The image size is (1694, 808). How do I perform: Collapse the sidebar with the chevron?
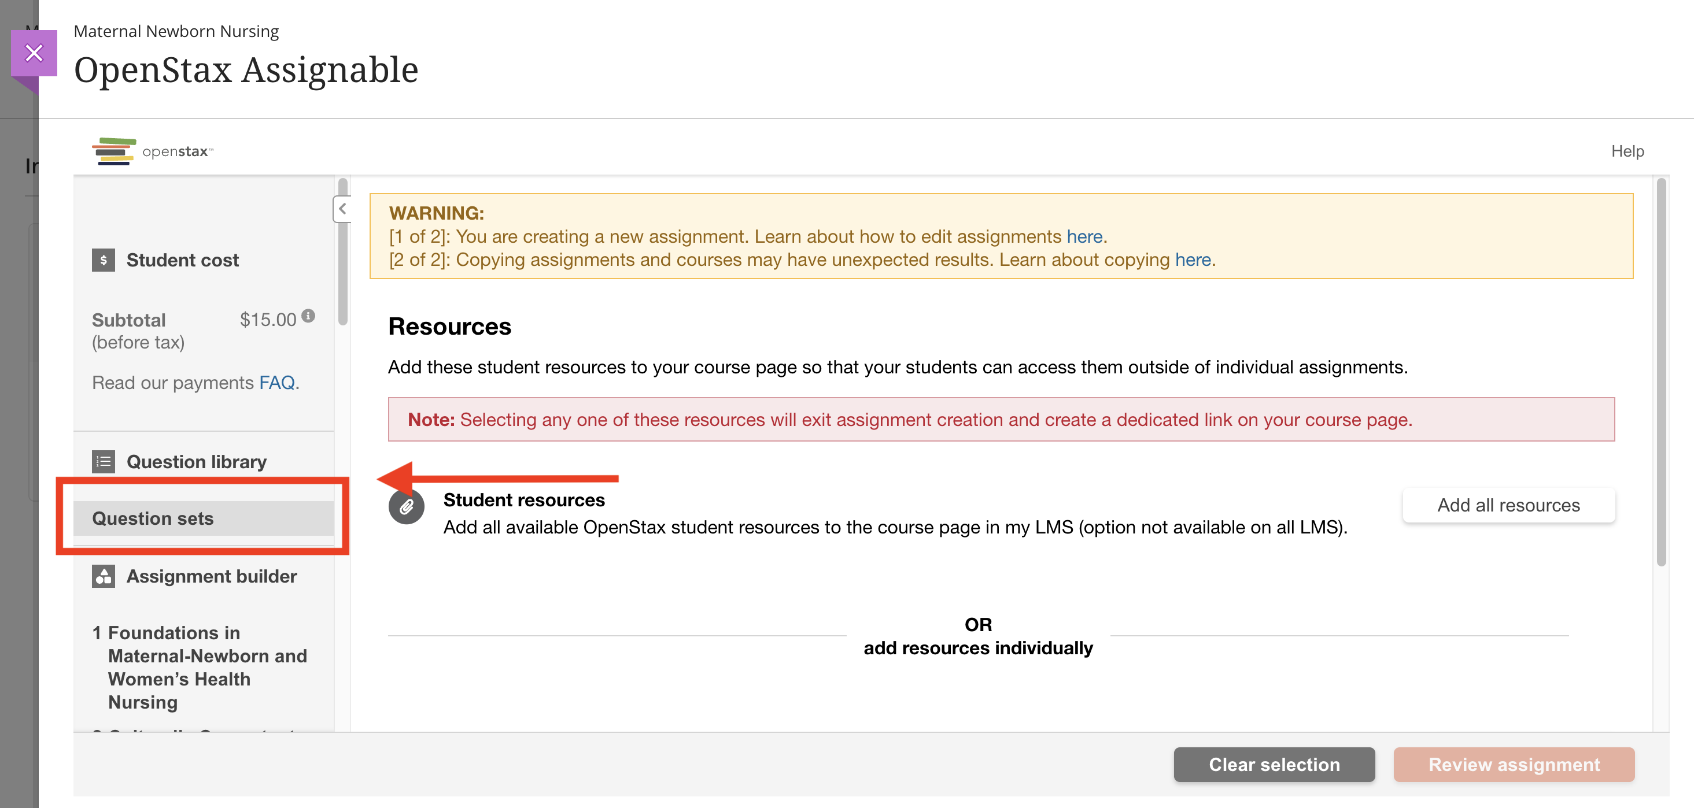(x=342, y=209)
